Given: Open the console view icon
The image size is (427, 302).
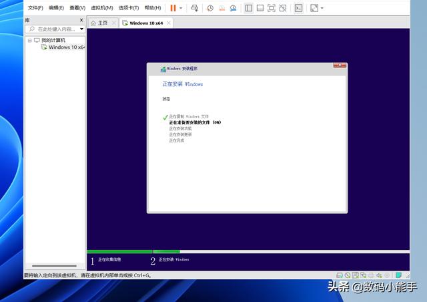Looking at the screenshot, I should point(298,8).
